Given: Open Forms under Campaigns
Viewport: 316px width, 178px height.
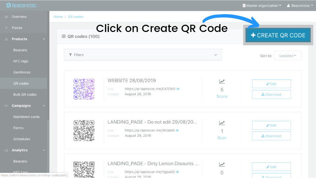Looking at the screenshot, I should (18, 128).
